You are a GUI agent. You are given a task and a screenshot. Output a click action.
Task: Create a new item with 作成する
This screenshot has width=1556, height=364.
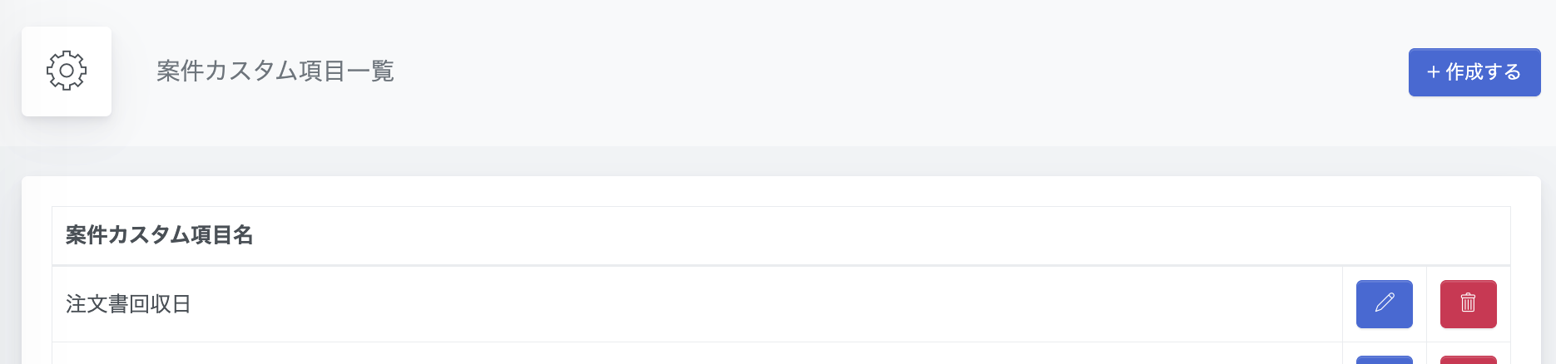[x=1474, y=72]
